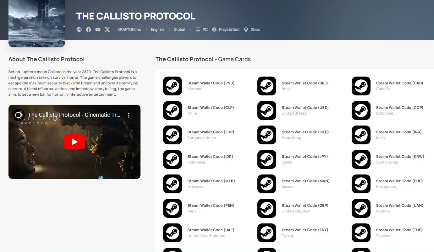The width and height of the screenshot is (434, 252).
Task: Click Steam icon for Wallet Code (MYR)
Action: 173,184
